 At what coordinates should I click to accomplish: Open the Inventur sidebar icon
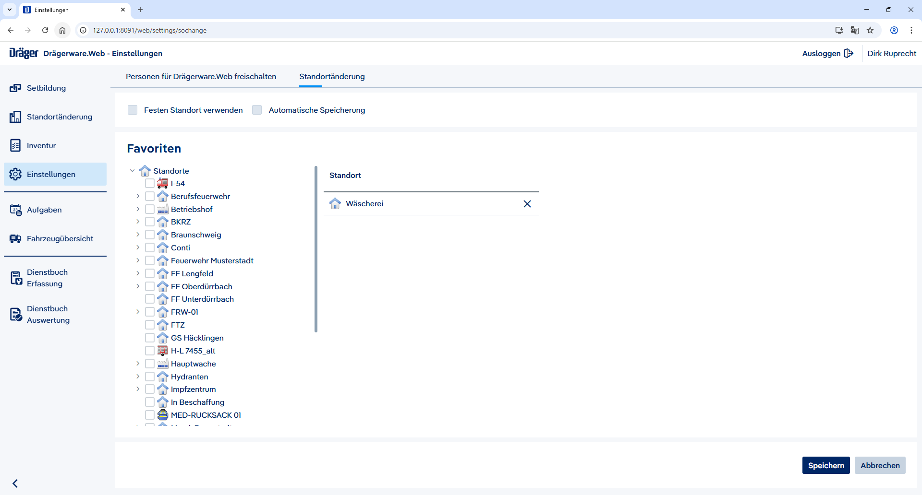coord(15,146)
